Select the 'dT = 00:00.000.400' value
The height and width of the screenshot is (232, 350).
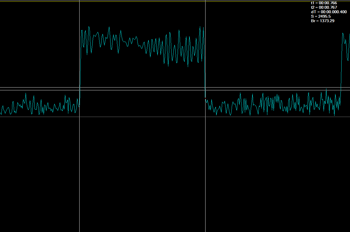[x=329, y=12]
